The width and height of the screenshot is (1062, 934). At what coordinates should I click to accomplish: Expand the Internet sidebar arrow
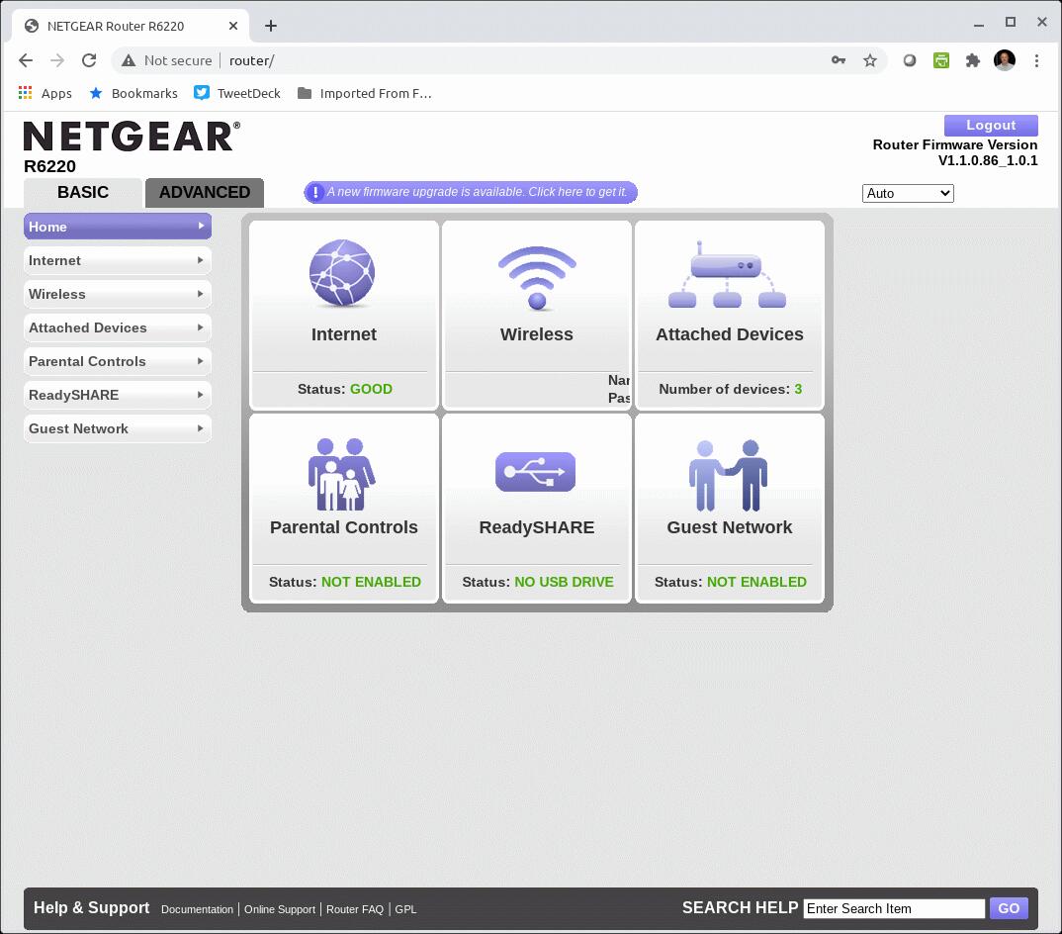click(201, 260)
